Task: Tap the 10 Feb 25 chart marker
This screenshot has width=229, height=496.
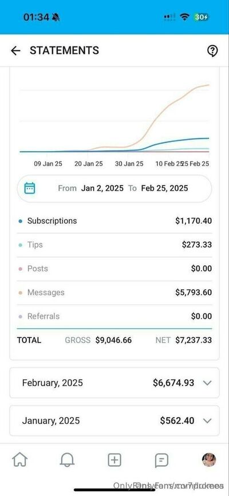Action: (x=168, y=164)
